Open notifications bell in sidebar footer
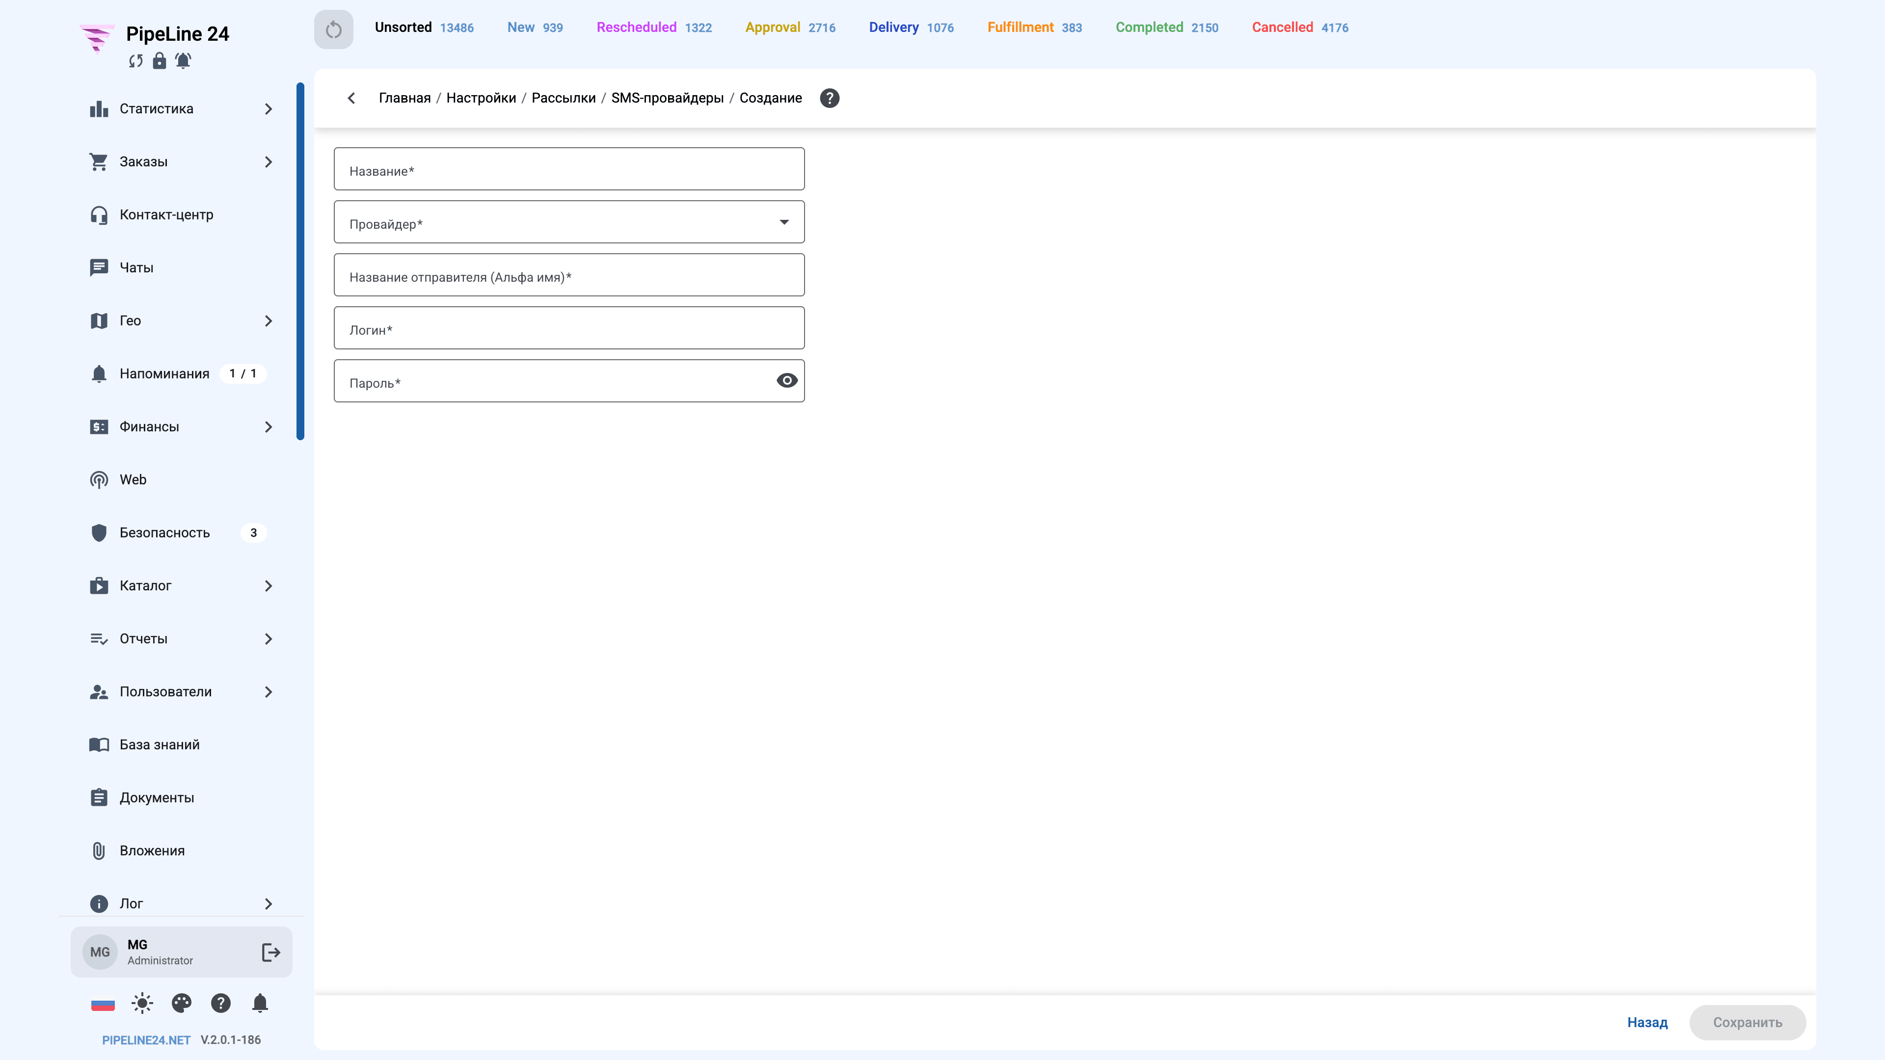 [260, 1003]
